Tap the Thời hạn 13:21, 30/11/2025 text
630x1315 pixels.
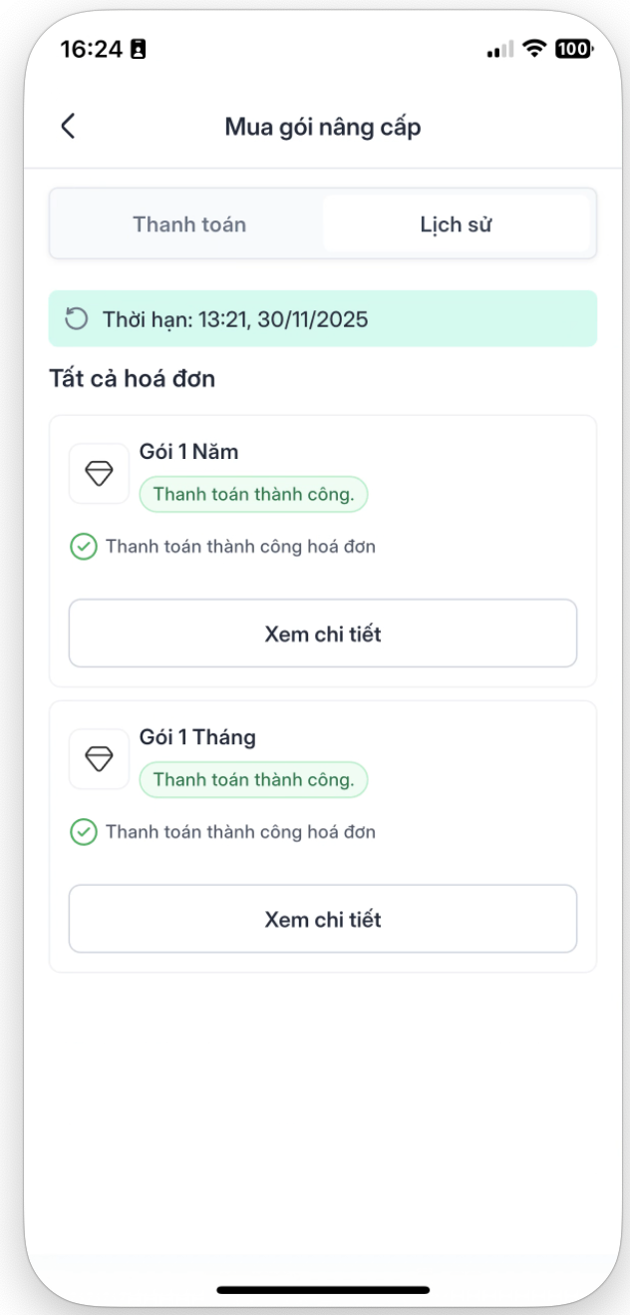tap(235, 319)
